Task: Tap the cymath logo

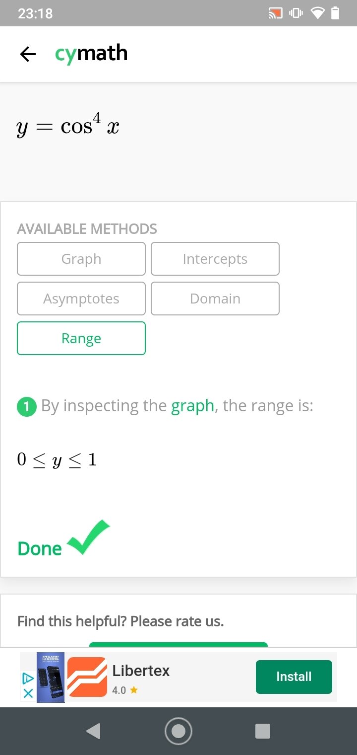Action: 91,54
